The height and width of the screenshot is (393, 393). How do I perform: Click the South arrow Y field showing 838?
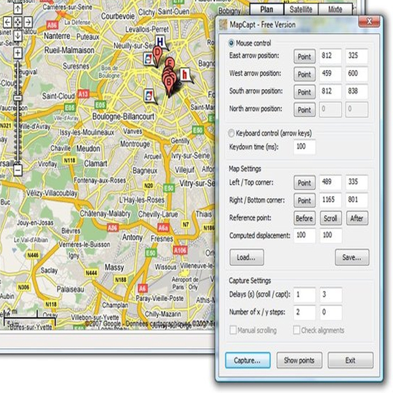pos(357,92)
